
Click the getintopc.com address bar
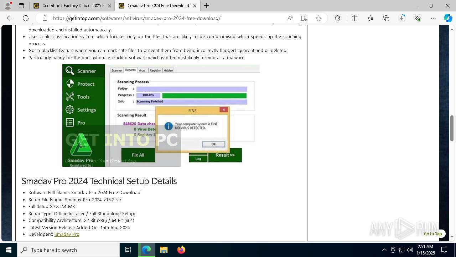pos(136,18)
